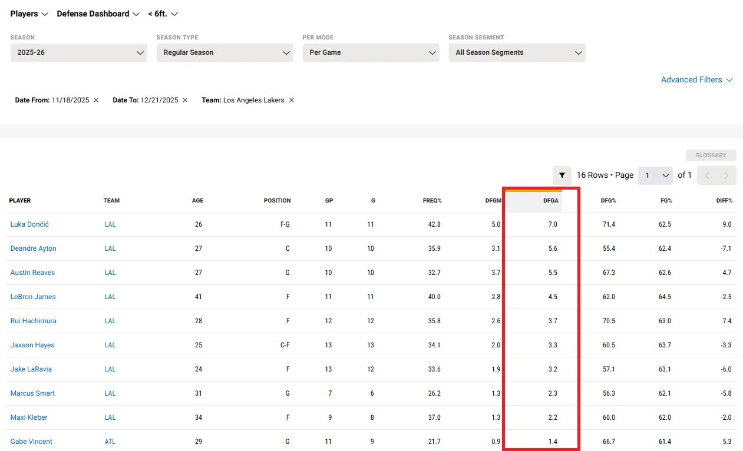Image resolution: width=743 pixels, height=451 pixels.
Task: Sort table by DFGA column header
Action: [550, 201]
